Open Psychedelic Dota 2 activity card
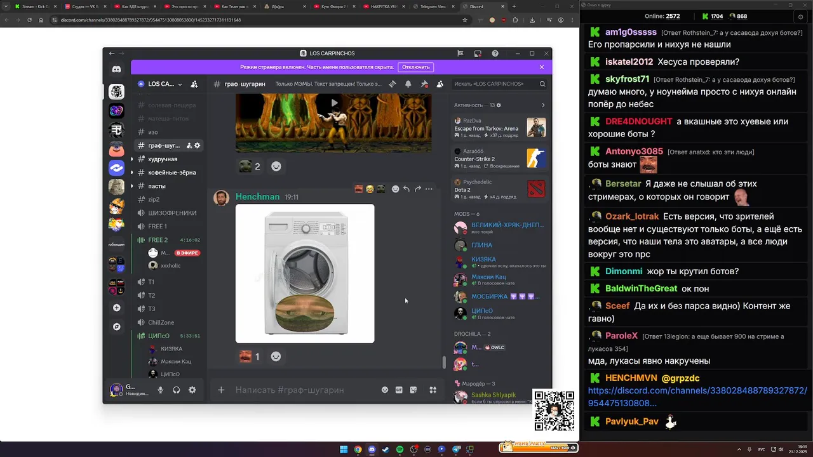Image resolution: width=813 pixels, height=457 pixels. coord(500,189)
